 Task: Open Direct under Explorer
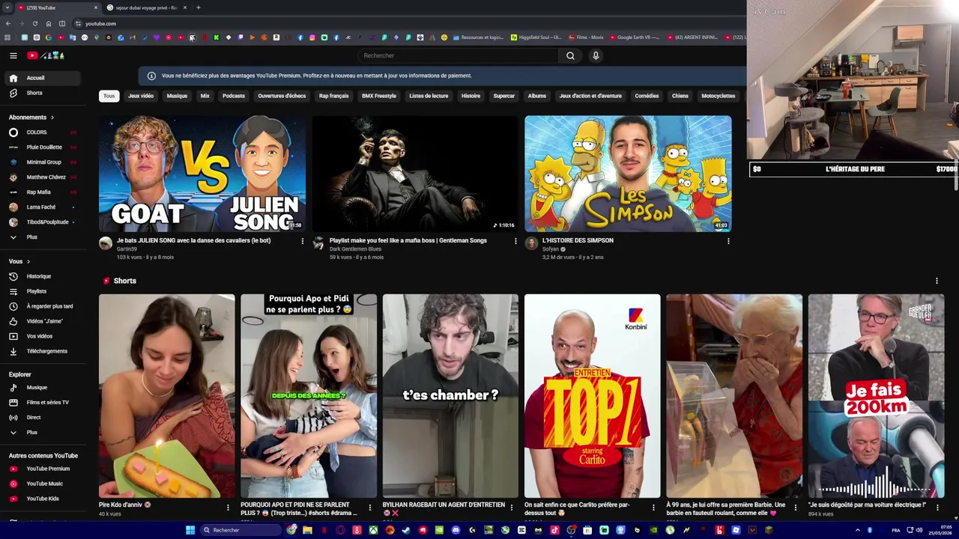[43, 418]
